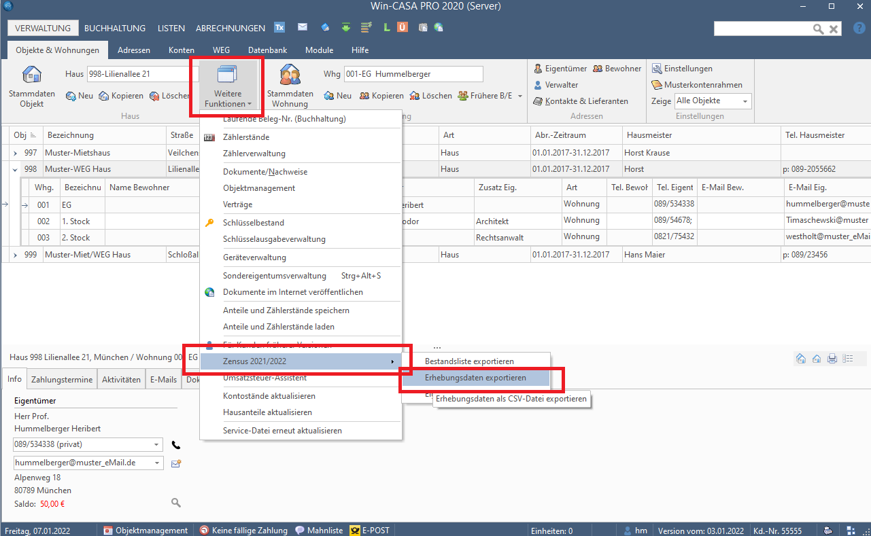This screenshot has height=536, width=871.
Task: Switch to the Konten ribbon tab
Action: (x=182, y=50)
